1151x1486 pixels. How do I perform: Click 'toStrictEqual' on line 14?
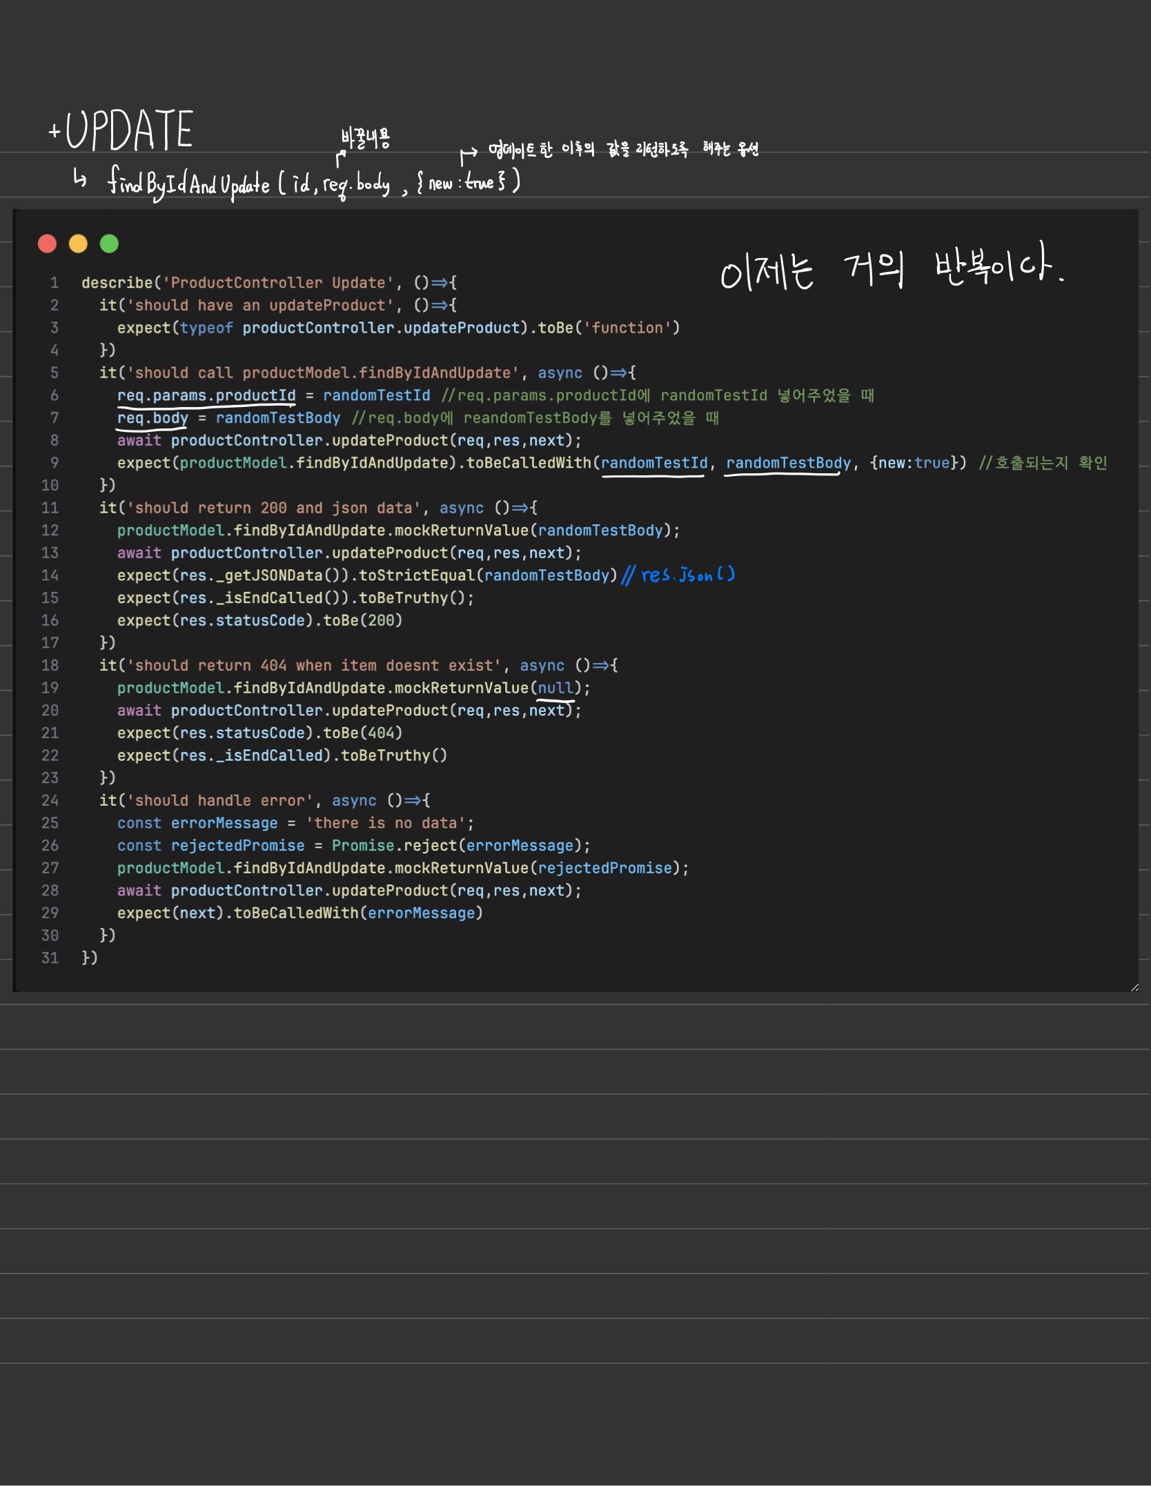[x=417, y=575]
